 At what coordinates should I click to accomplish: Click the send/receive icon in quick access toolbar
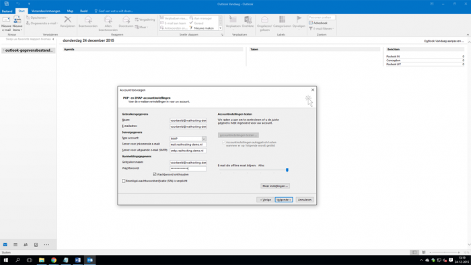tap(7, 4)
